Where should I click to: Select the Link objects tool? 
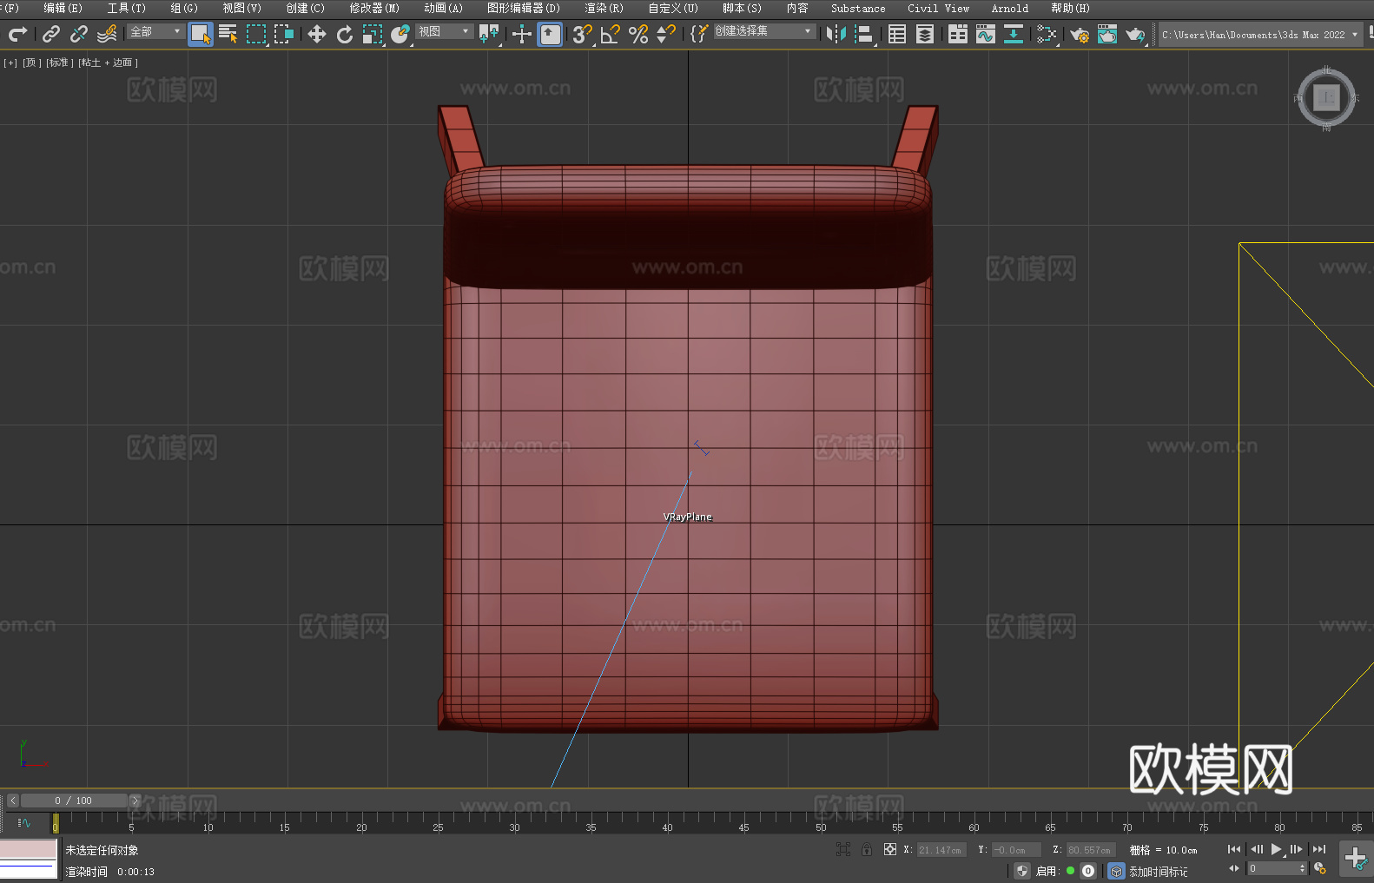51,34
